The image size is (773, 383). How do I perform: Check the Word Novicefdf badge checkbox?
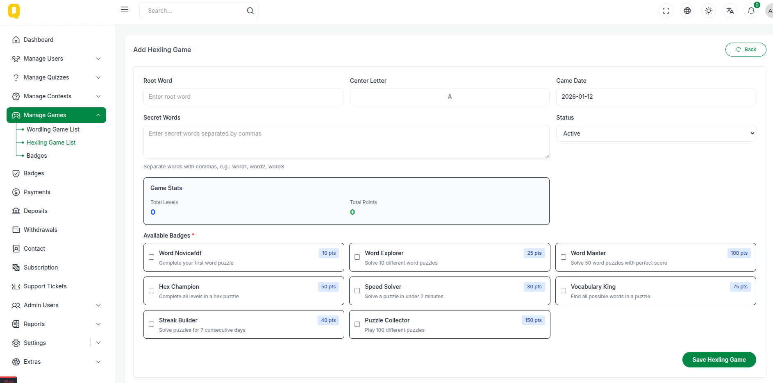click(x=152, y=257)
